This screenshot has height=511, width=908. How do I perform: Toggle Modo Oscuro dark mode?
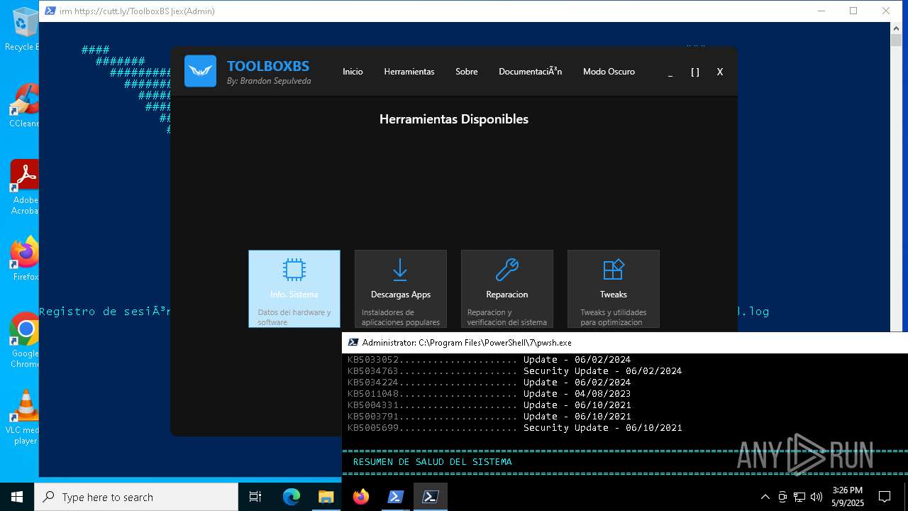pyautogui.click(x=609, y=72)
